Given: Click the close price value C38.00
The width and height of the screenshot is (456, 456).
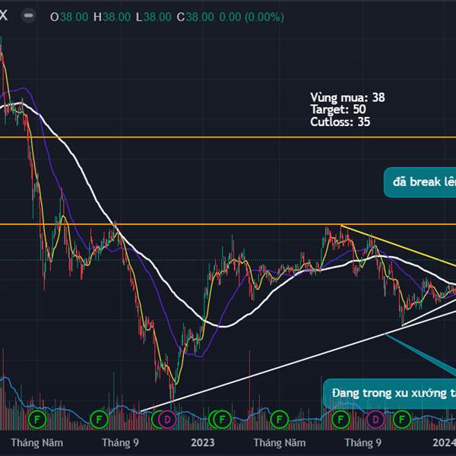Looking at the screenshot, I should [195, 17].
